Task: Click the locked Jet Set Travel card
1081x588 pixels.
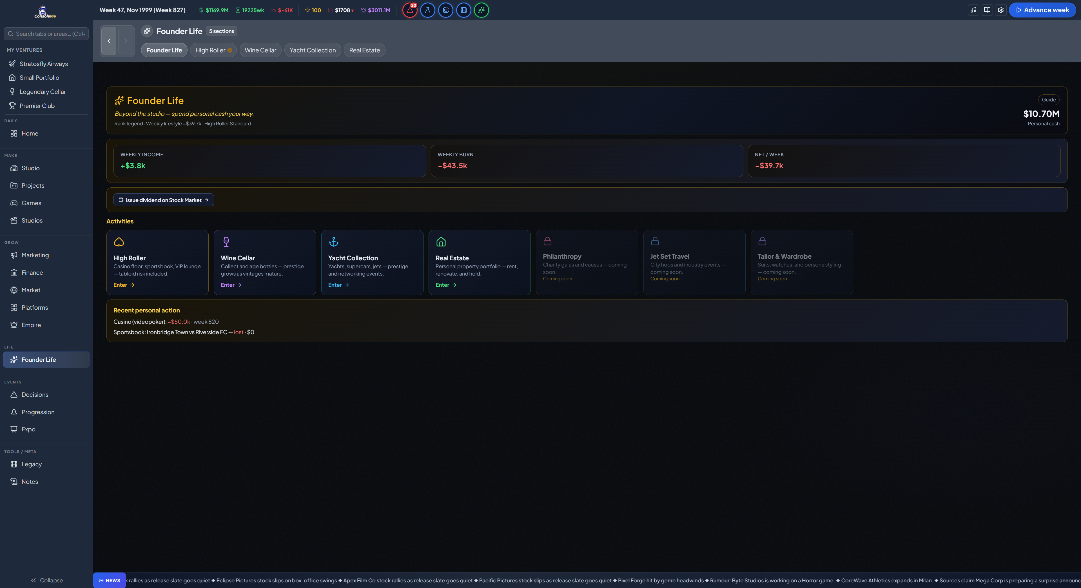Action: (x=694, y=263)
